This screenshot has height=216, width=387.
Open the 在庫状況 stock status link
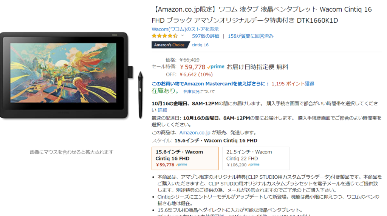pyautogui.click(x=191, y=92)
